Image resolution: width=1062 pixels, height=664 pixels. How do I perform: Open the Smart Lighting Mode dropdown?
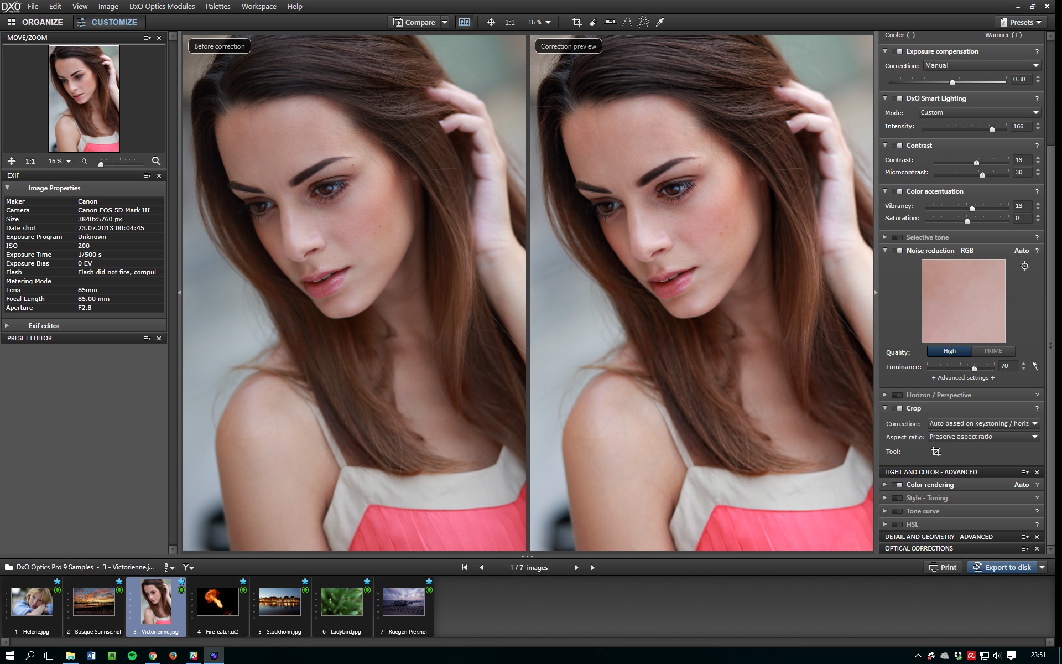(980, 112)
